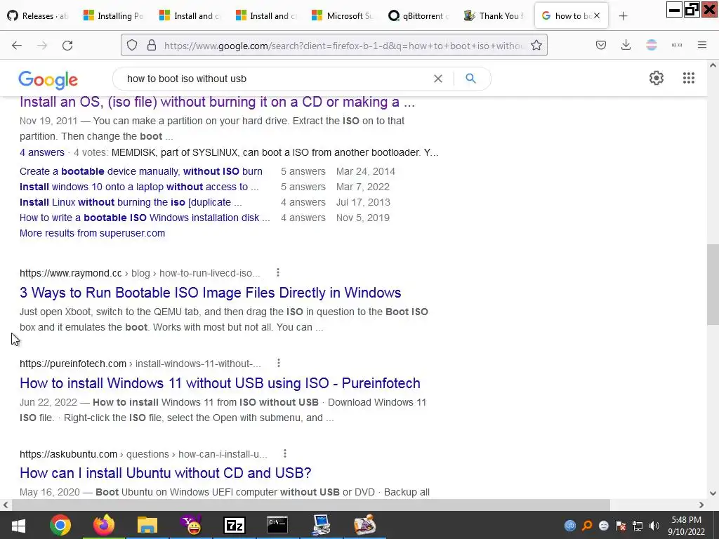
Task: Open the Firefox hamburger application menu
Action: (702, 45)
